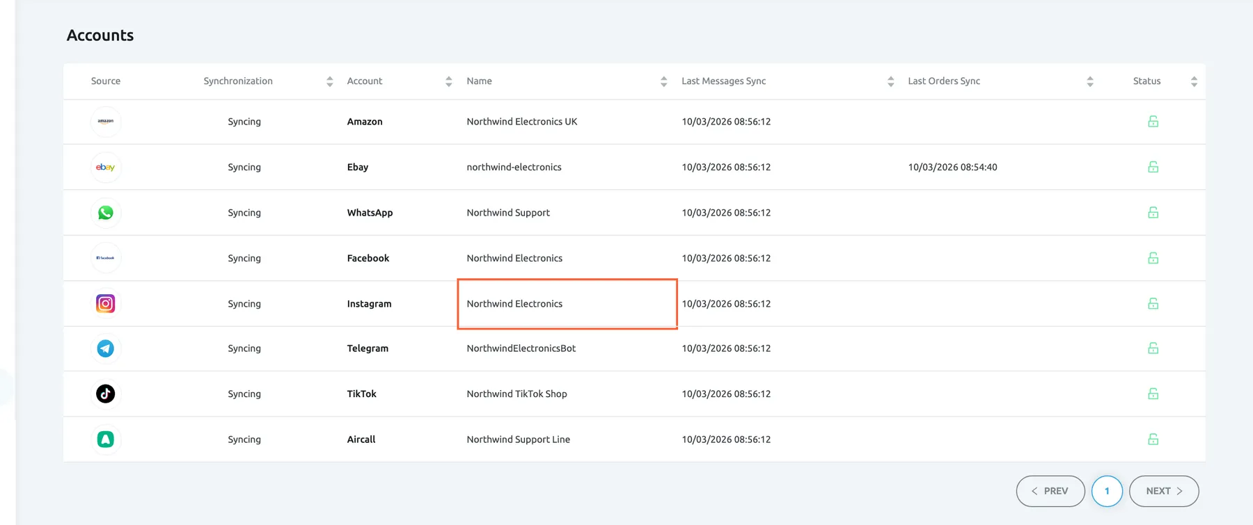
Task: Click the Facebook row status lock icon
Action: 1153,258
